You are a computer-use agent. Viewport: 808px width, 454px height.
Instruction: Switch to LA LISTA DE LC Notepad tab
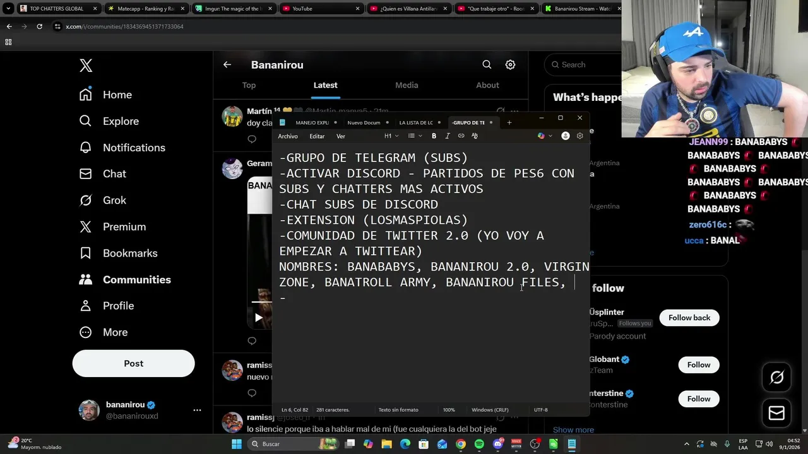416,122
